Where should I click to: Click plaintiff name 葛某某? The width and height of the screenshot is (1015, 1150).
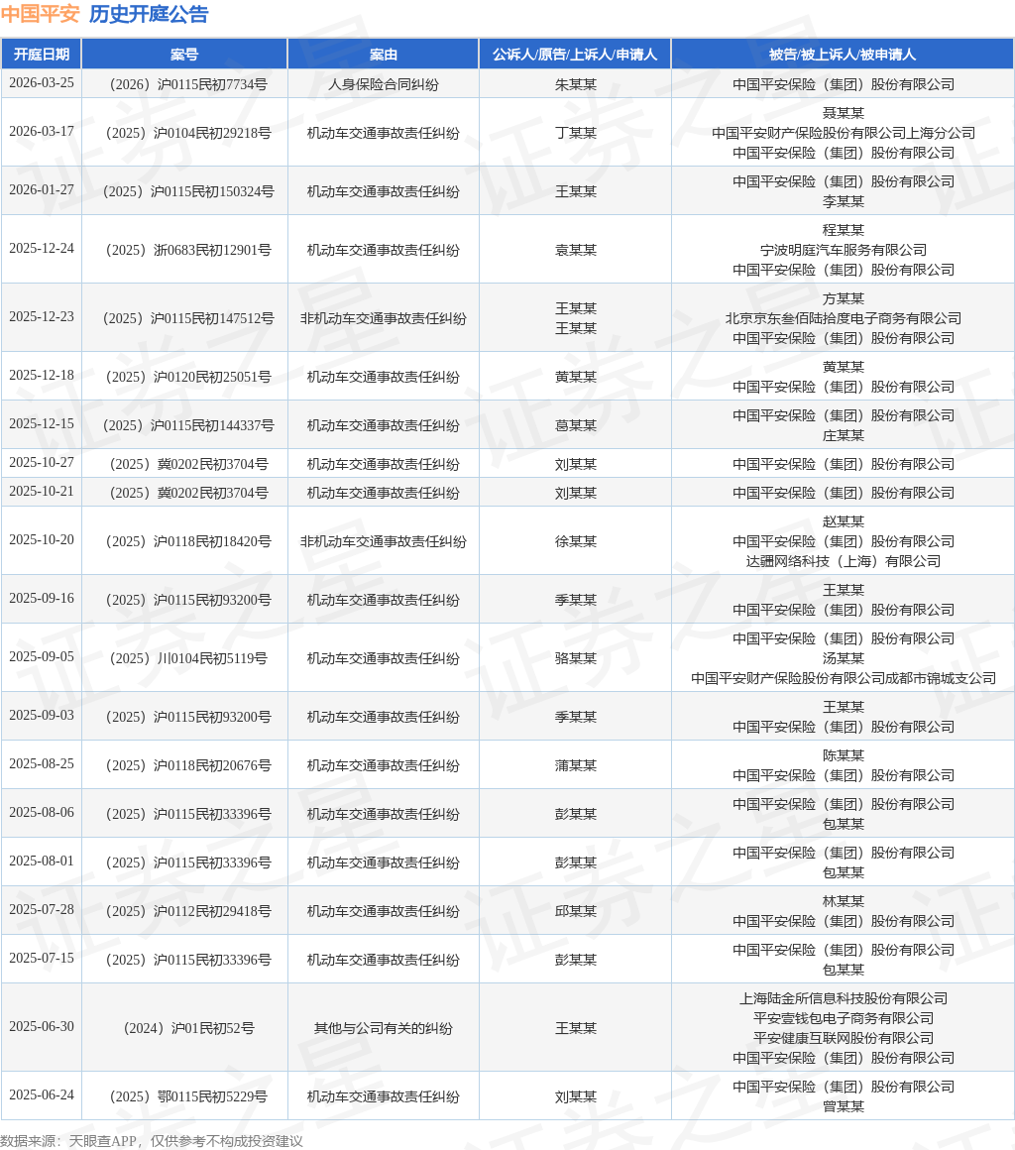point(575,425)
